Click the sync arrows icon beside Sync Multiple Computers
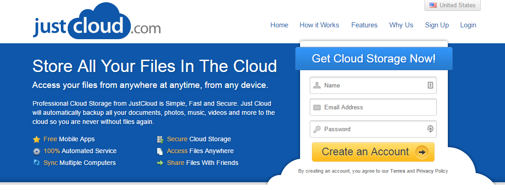This screenshot has width=505, height=190. pos(37,163)
